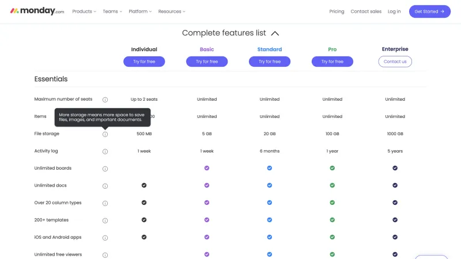This screenshot has height=259, width=461.
Task: Click the Maximum number of seats label
Action: (x=63, y=99)
